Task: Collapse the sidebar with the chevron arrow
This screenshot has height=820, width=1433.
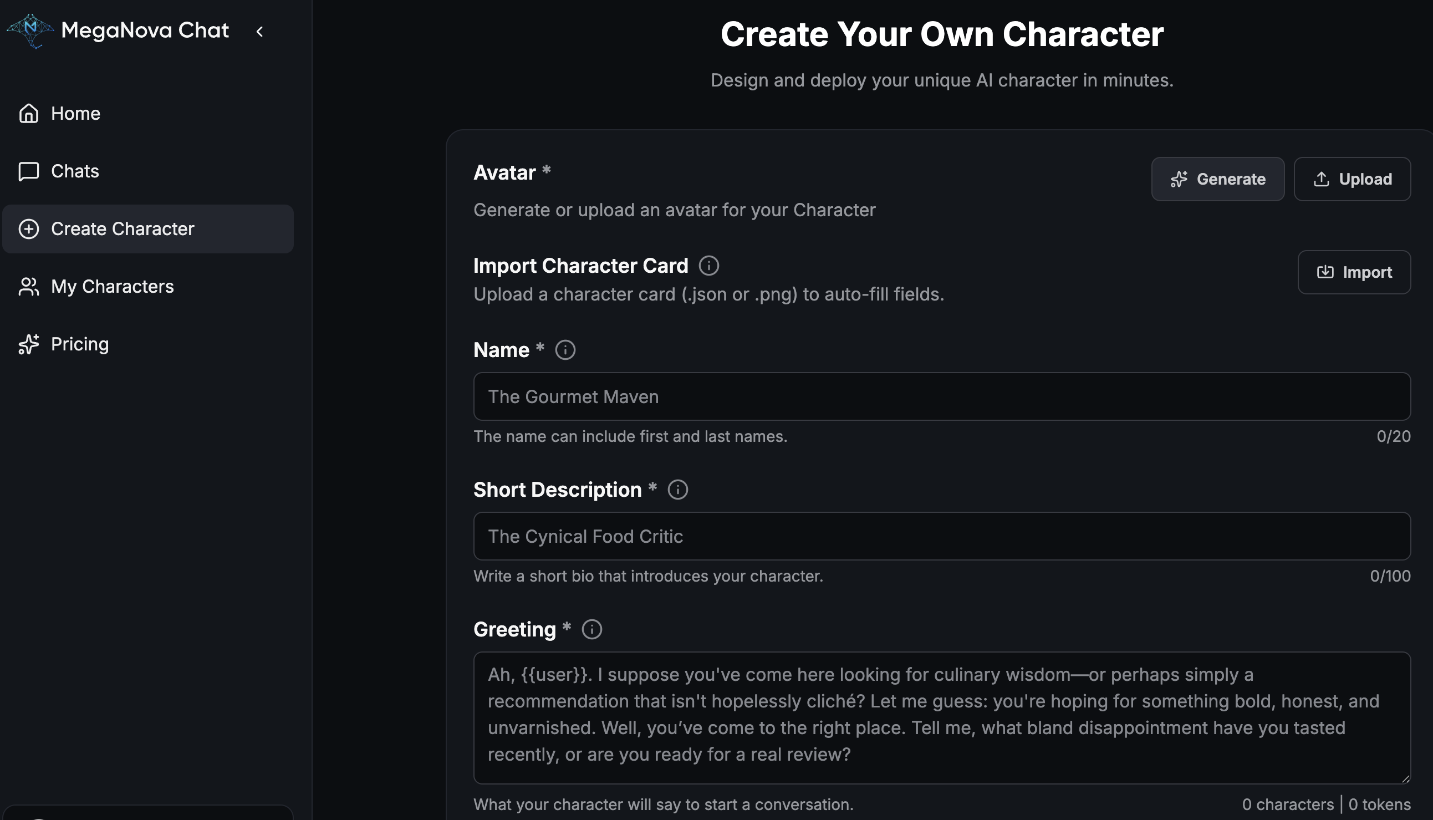Action: coord(259,32)
